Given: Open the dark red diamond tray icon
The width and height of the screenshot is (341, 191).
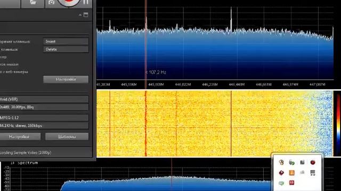Looking at the screenshot, I should pos(281,172).
